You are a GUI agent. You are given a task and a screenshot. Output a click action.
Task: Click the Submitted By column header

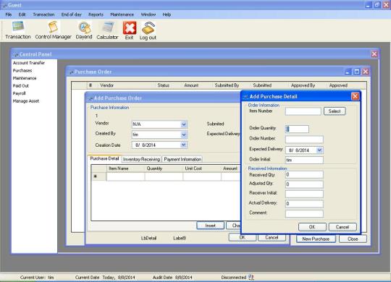point(227,85)
